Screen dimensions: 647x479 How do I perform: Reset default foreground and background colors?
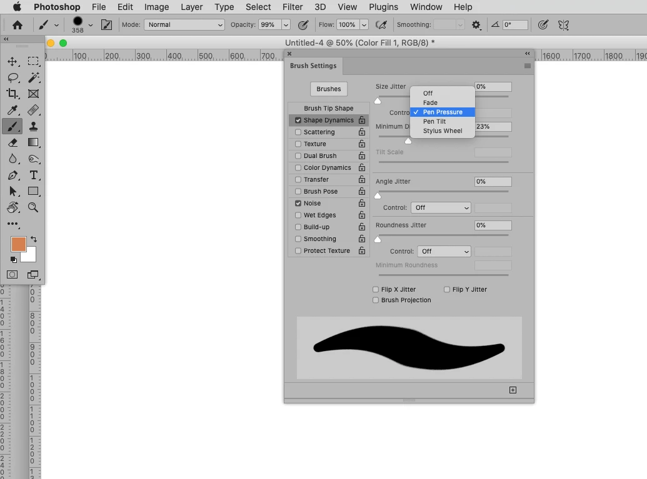click(x=14, y=260)
